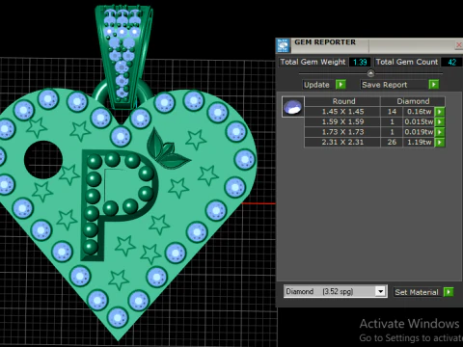Image resolution: width=463 pixels, height=347 pixels.
Task: Click the Update button
Action: [316, 85]
